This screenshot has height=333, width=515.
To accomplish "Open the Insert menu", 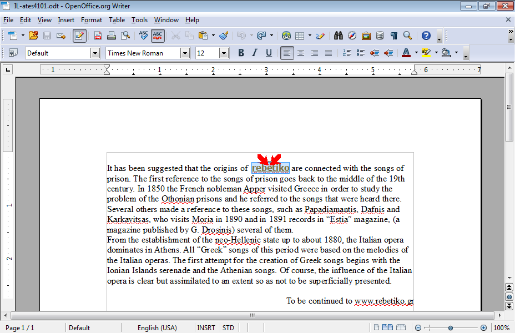I will tap(66, 20).
